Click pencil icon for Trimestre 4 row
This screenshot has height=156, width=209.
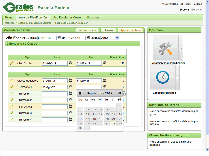[12, 120]
